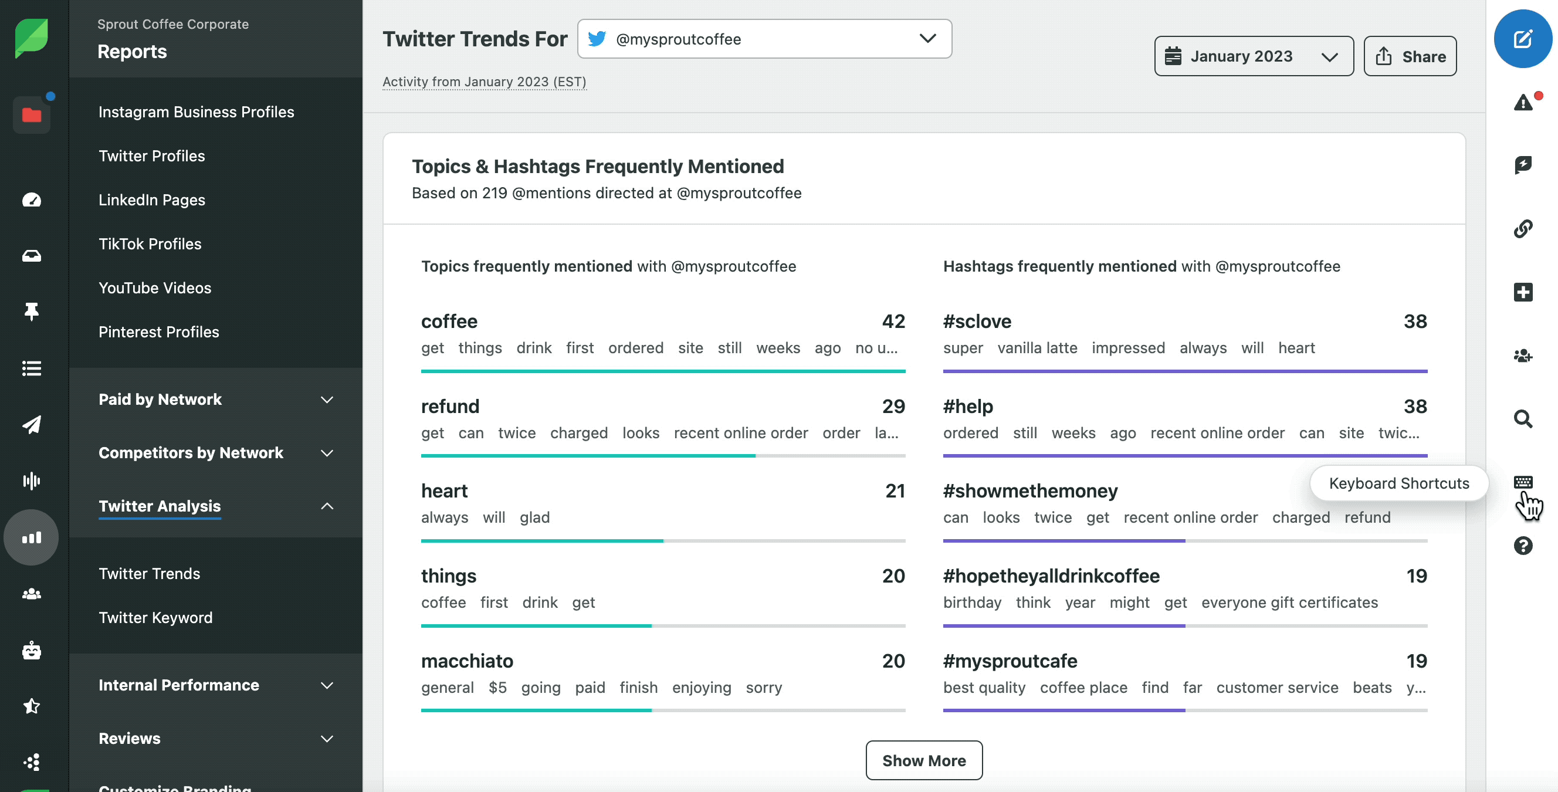
Task: Open the Keyboard Shortcuts keyboard icon
Action: 1523,482
